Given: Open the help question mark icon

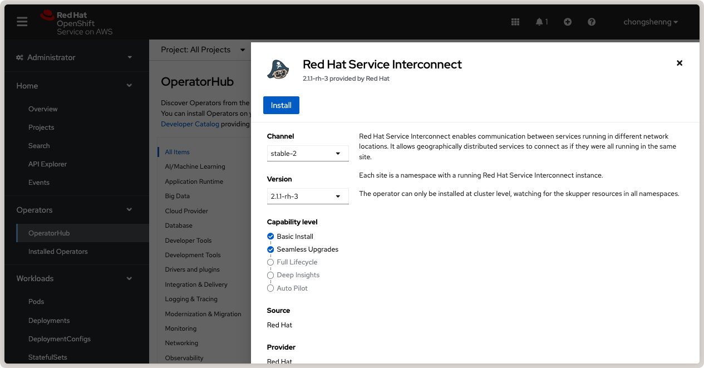Looking at the screenshot, I should point(591,22).
